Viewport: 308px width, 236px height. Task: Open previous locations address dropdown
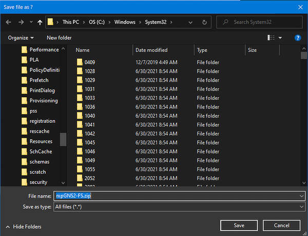pyautogui.click(x=190, y=23)
